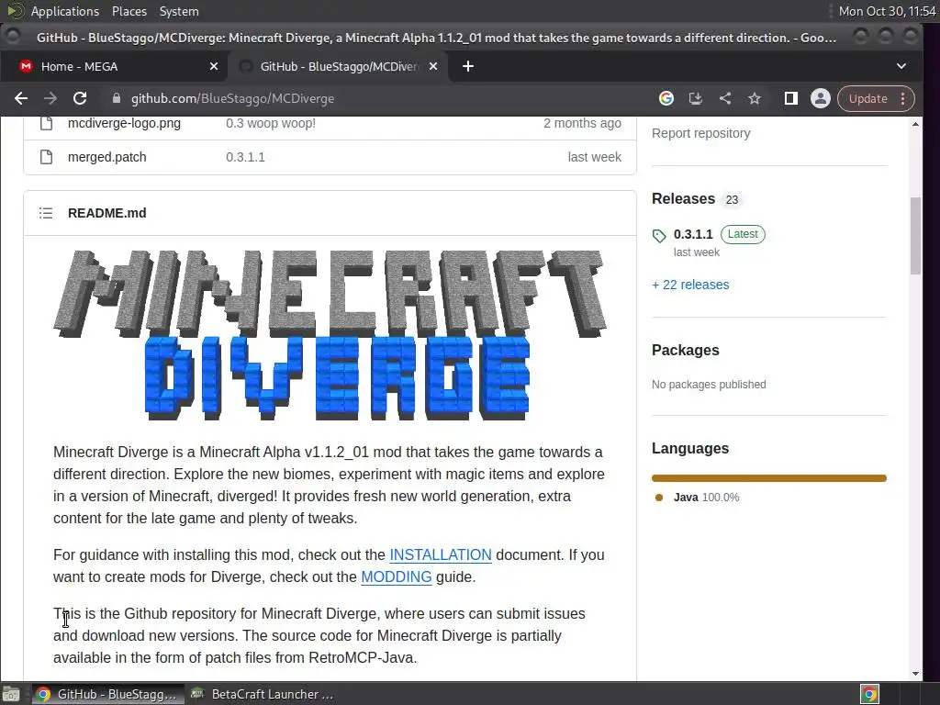Click the site lock icon in address bar

pos(117,98)
